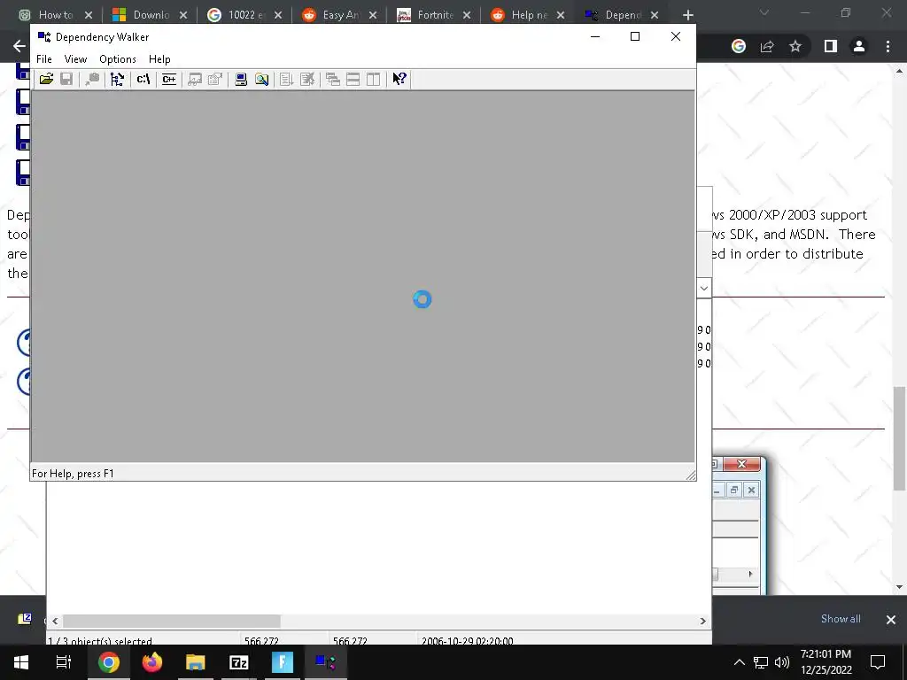Click the Tile Horizontally toolbar icon
The width and height of the screenshot is (907, 680).
pyautogui.click(x=353, y=79)
